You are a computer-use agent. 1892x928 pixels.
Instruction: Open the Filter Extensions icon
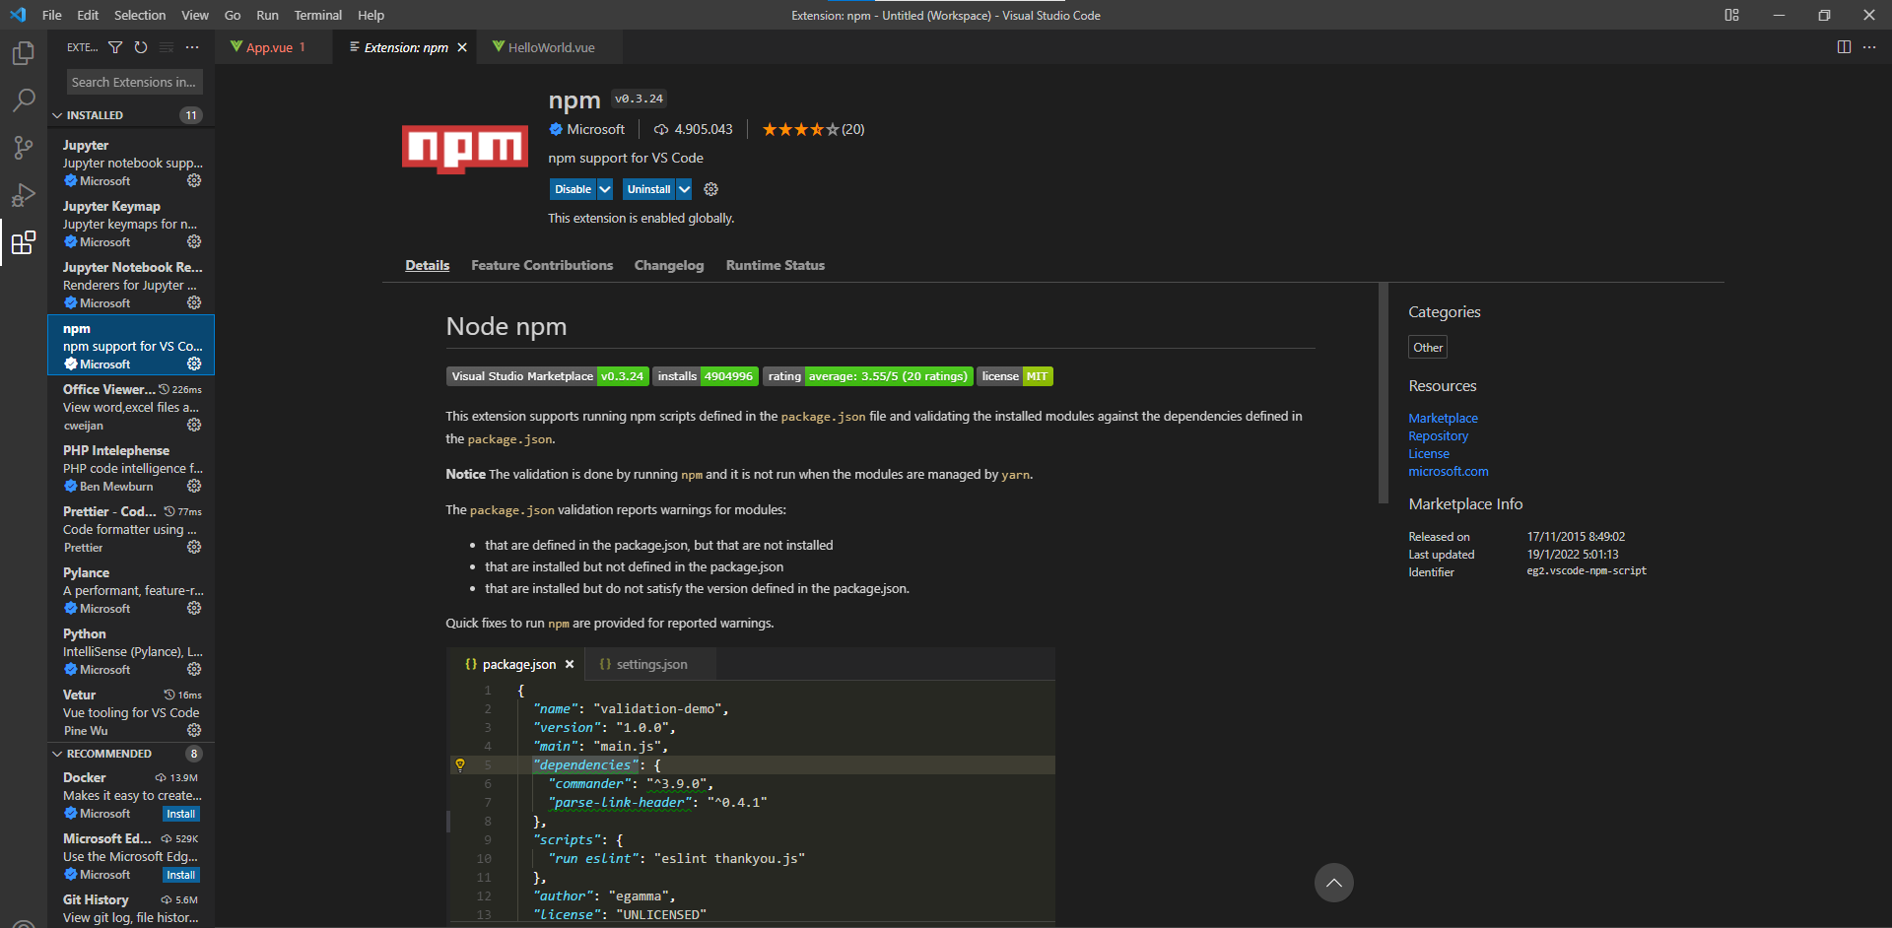coord(115,46)
